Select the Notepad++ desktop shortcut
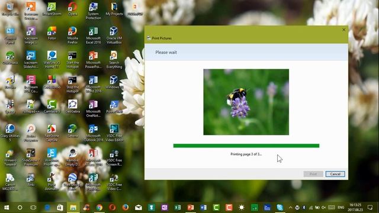 [x=31, y=106]
